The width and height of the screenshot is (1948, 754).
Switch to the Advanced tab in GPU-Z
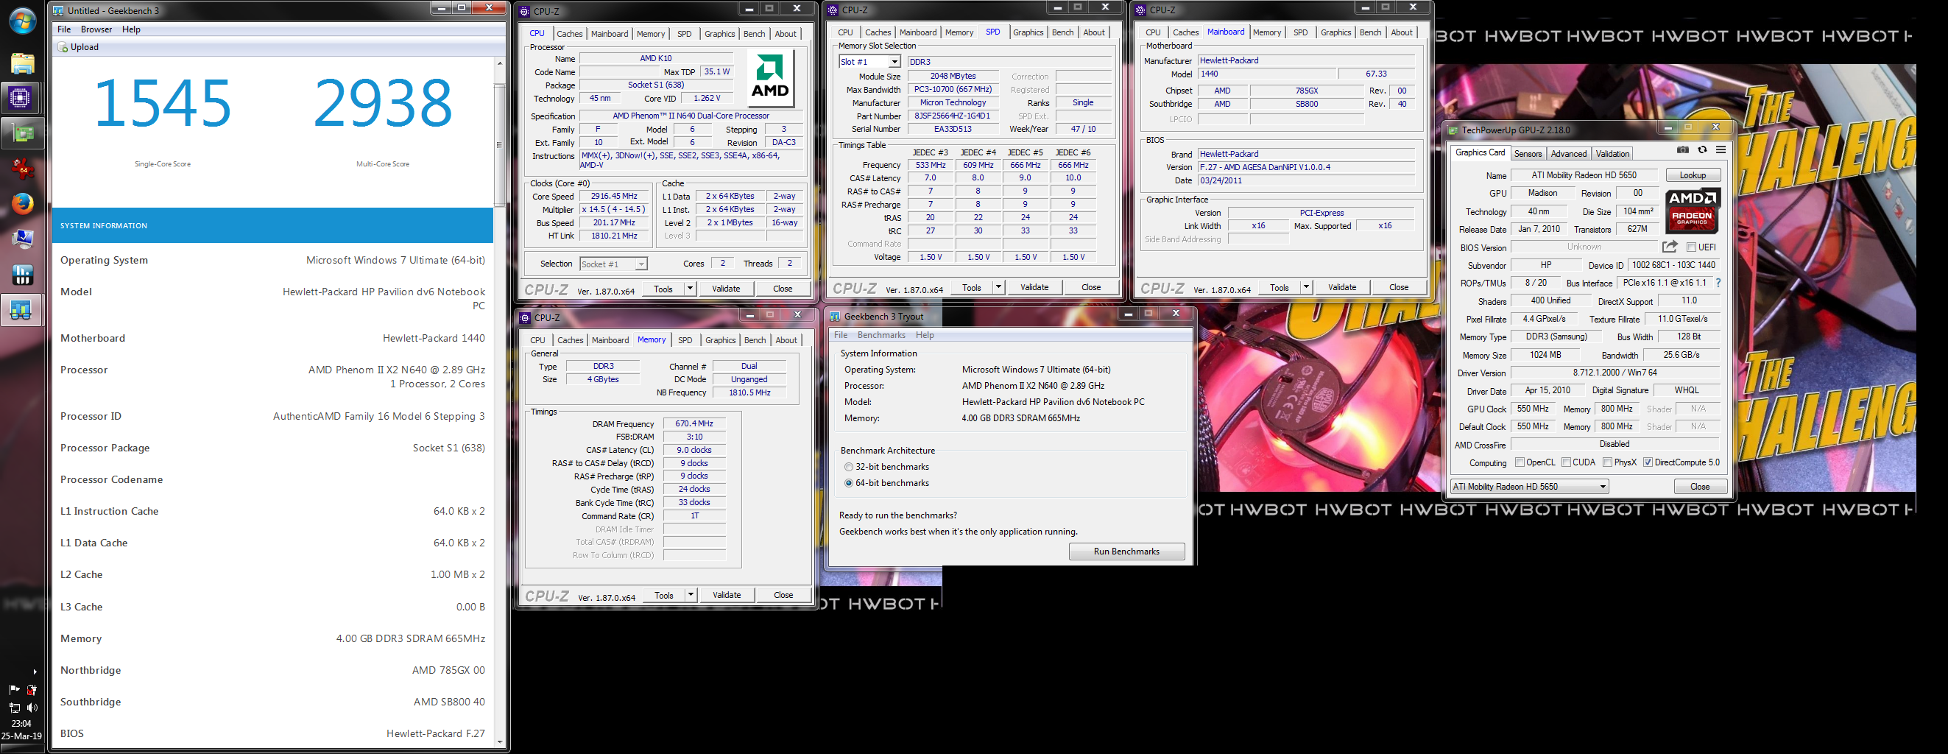click(x=1568, y=153)
